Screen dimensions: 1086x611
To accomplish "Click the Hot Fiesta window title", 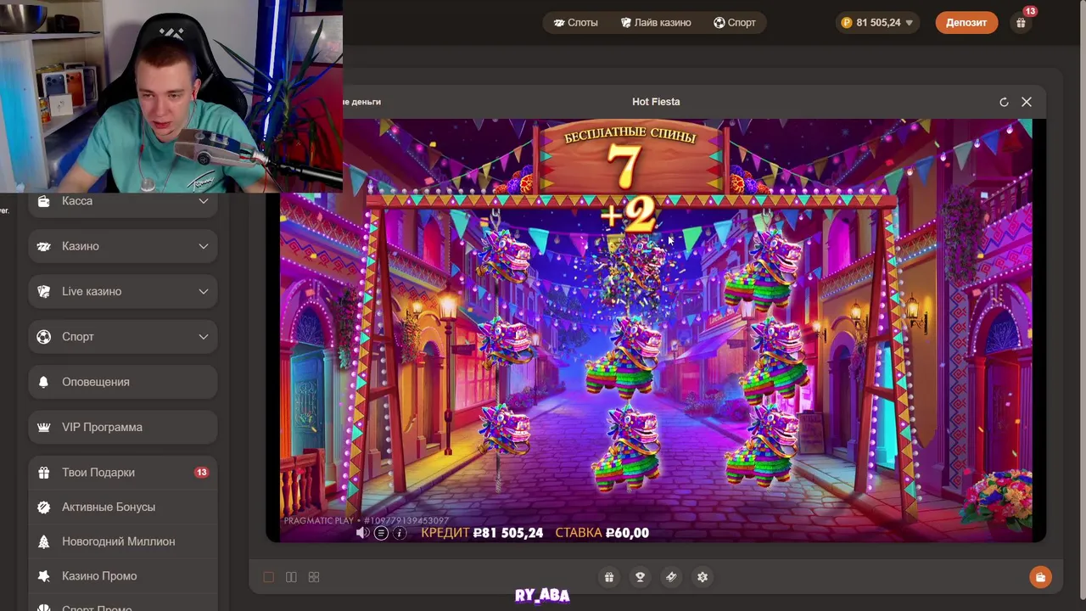I will 656,102.
